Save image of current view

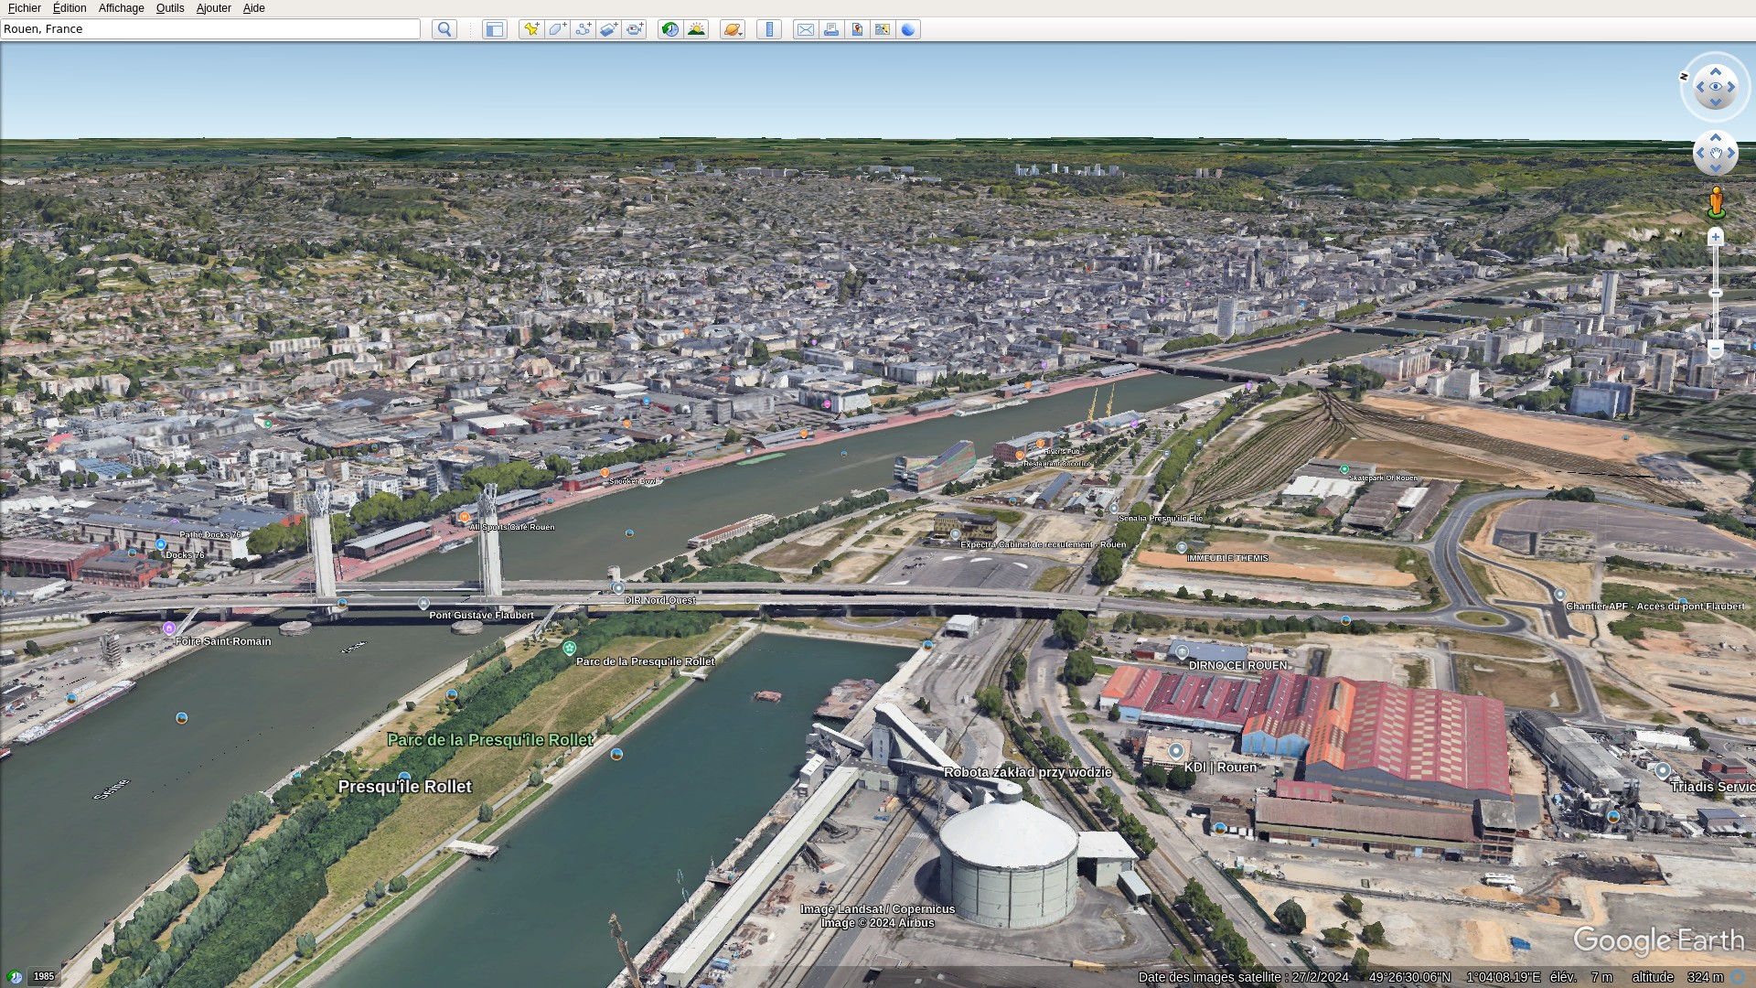point(857,29)
